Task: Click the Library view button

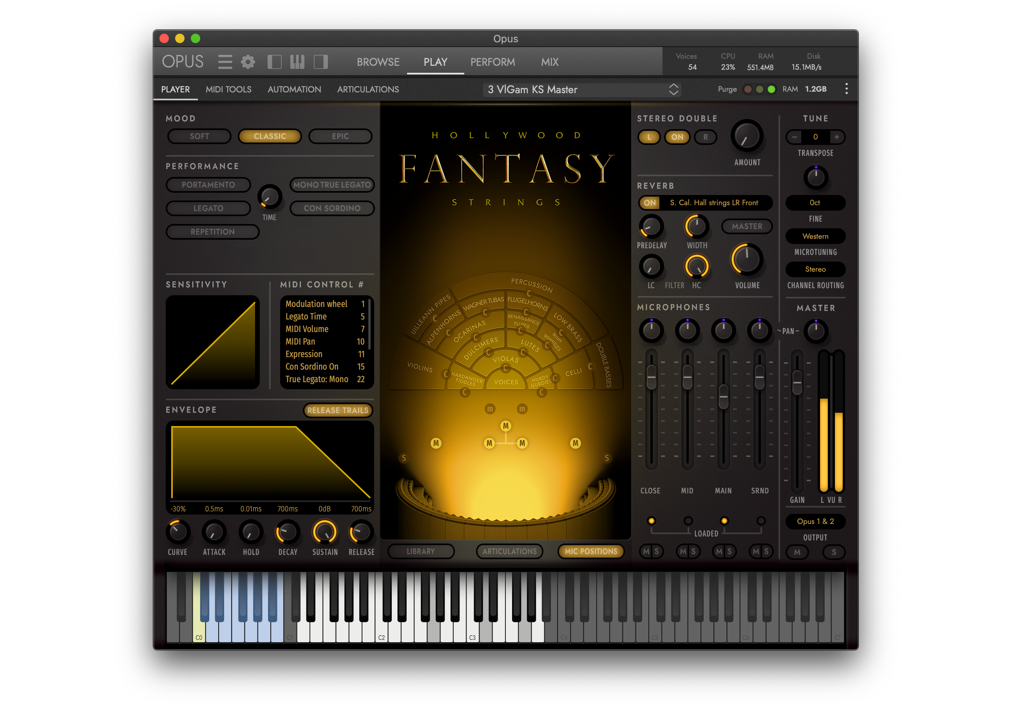Action: (420, 551)
